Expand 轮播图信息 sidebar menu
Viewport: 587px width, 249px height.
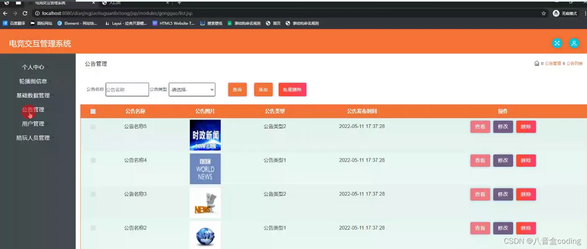point(33,81)
